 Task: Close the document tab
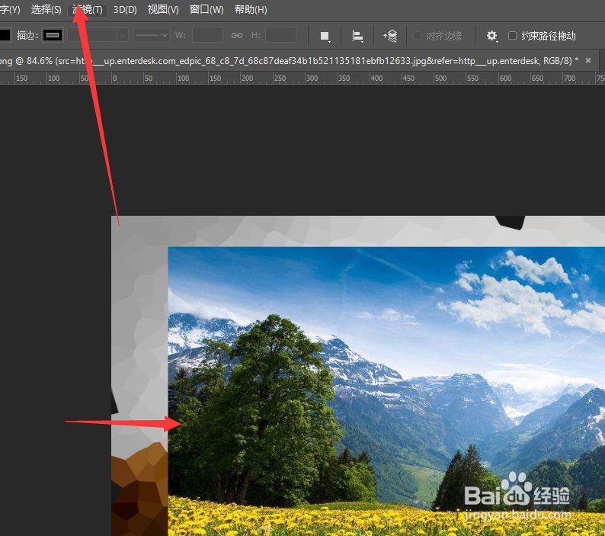pos(588,60)
